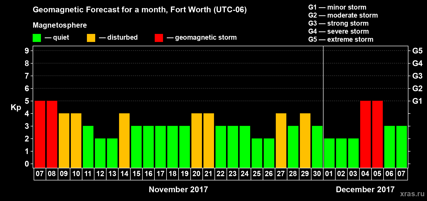Image resolution: width=427 pixels, height=201 pixels.
Task: Click the red bar for December 05
Action: pos(378,134)
